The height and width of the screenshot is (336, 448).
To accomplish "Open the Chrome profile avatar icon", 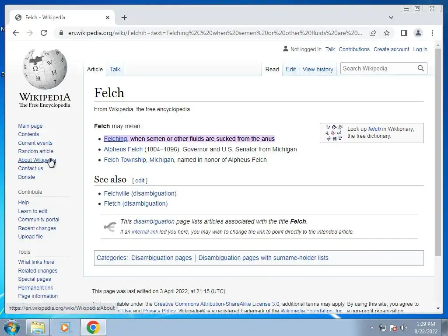I will pos(418,33).
